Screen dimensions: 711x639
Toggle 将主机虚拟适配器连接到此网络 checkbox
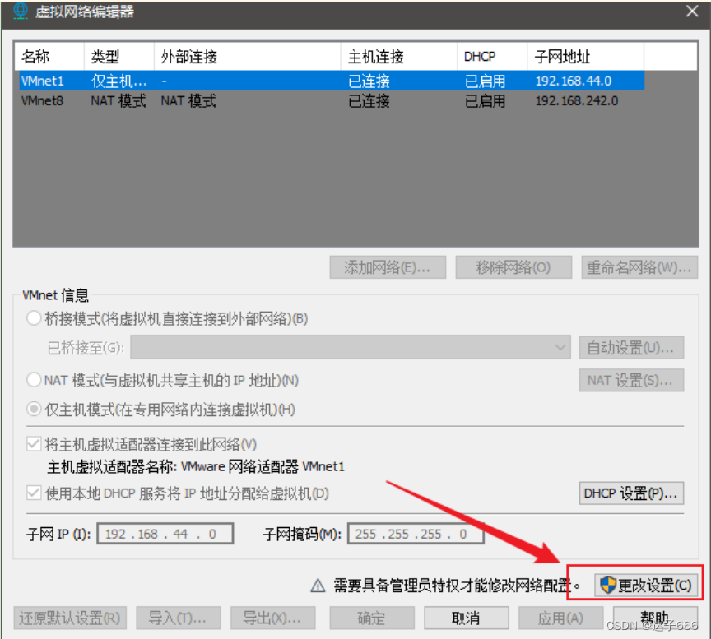click(34, 443)
